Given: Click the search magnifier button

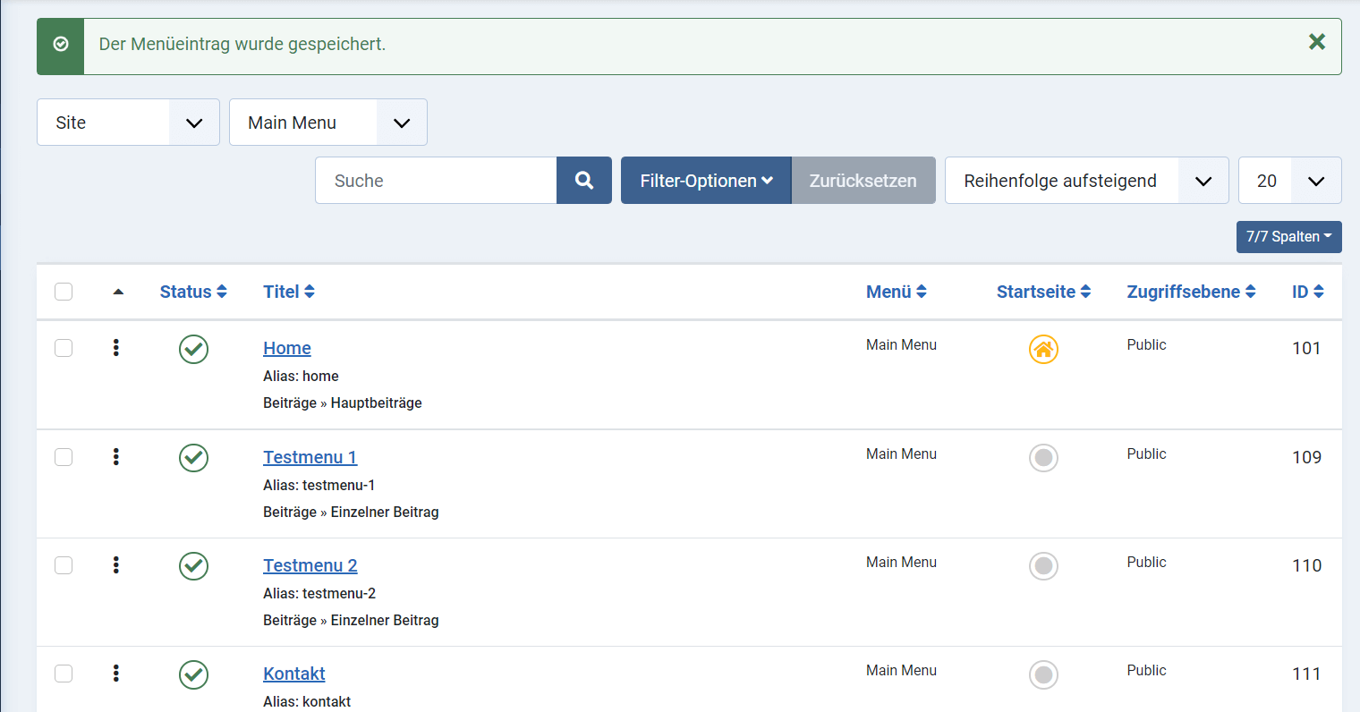Looking at the screenshot, I should click(x=584, y=181).
